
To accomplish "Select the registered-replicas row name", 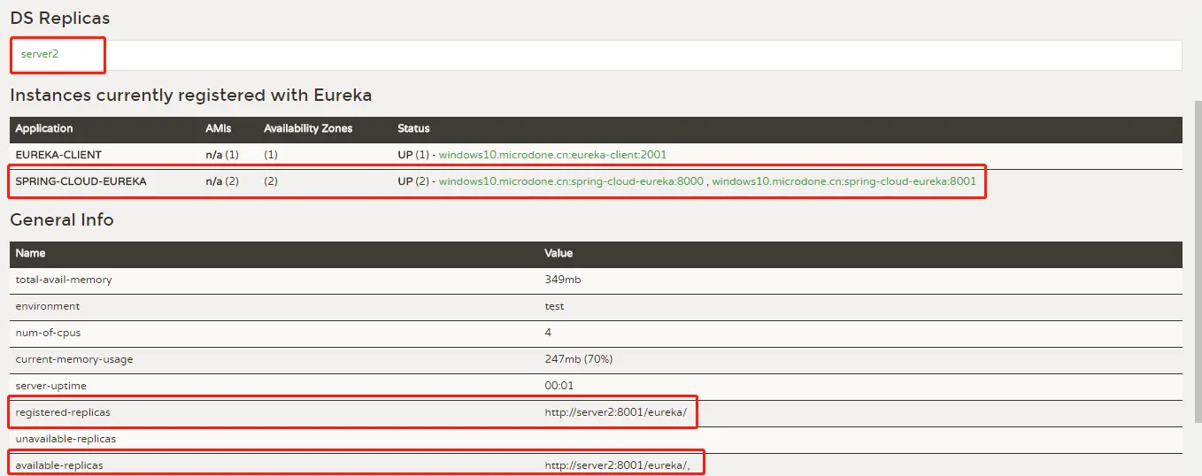I will click(63, 412).
